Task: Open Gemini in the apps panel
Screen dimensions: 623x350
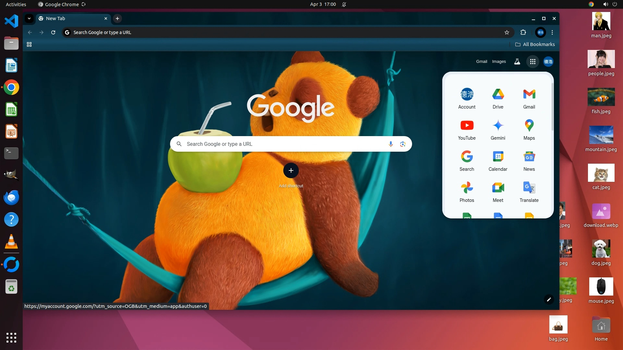Action: [498, 129]
